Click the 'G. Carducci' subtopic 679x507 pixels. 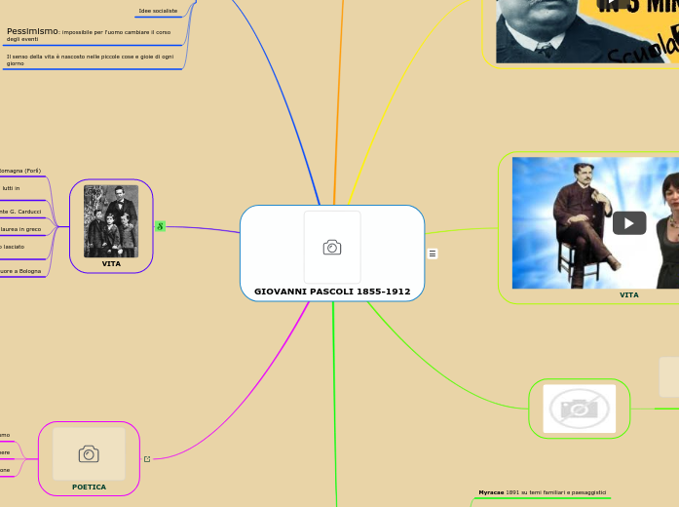21,212
